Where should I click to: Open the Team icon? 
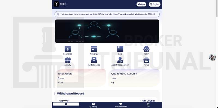[146, 49]
